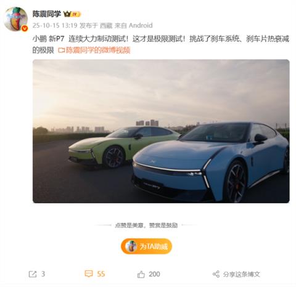Open comments via the orange comment icon
296x287 pixels.
pos(89,274)
